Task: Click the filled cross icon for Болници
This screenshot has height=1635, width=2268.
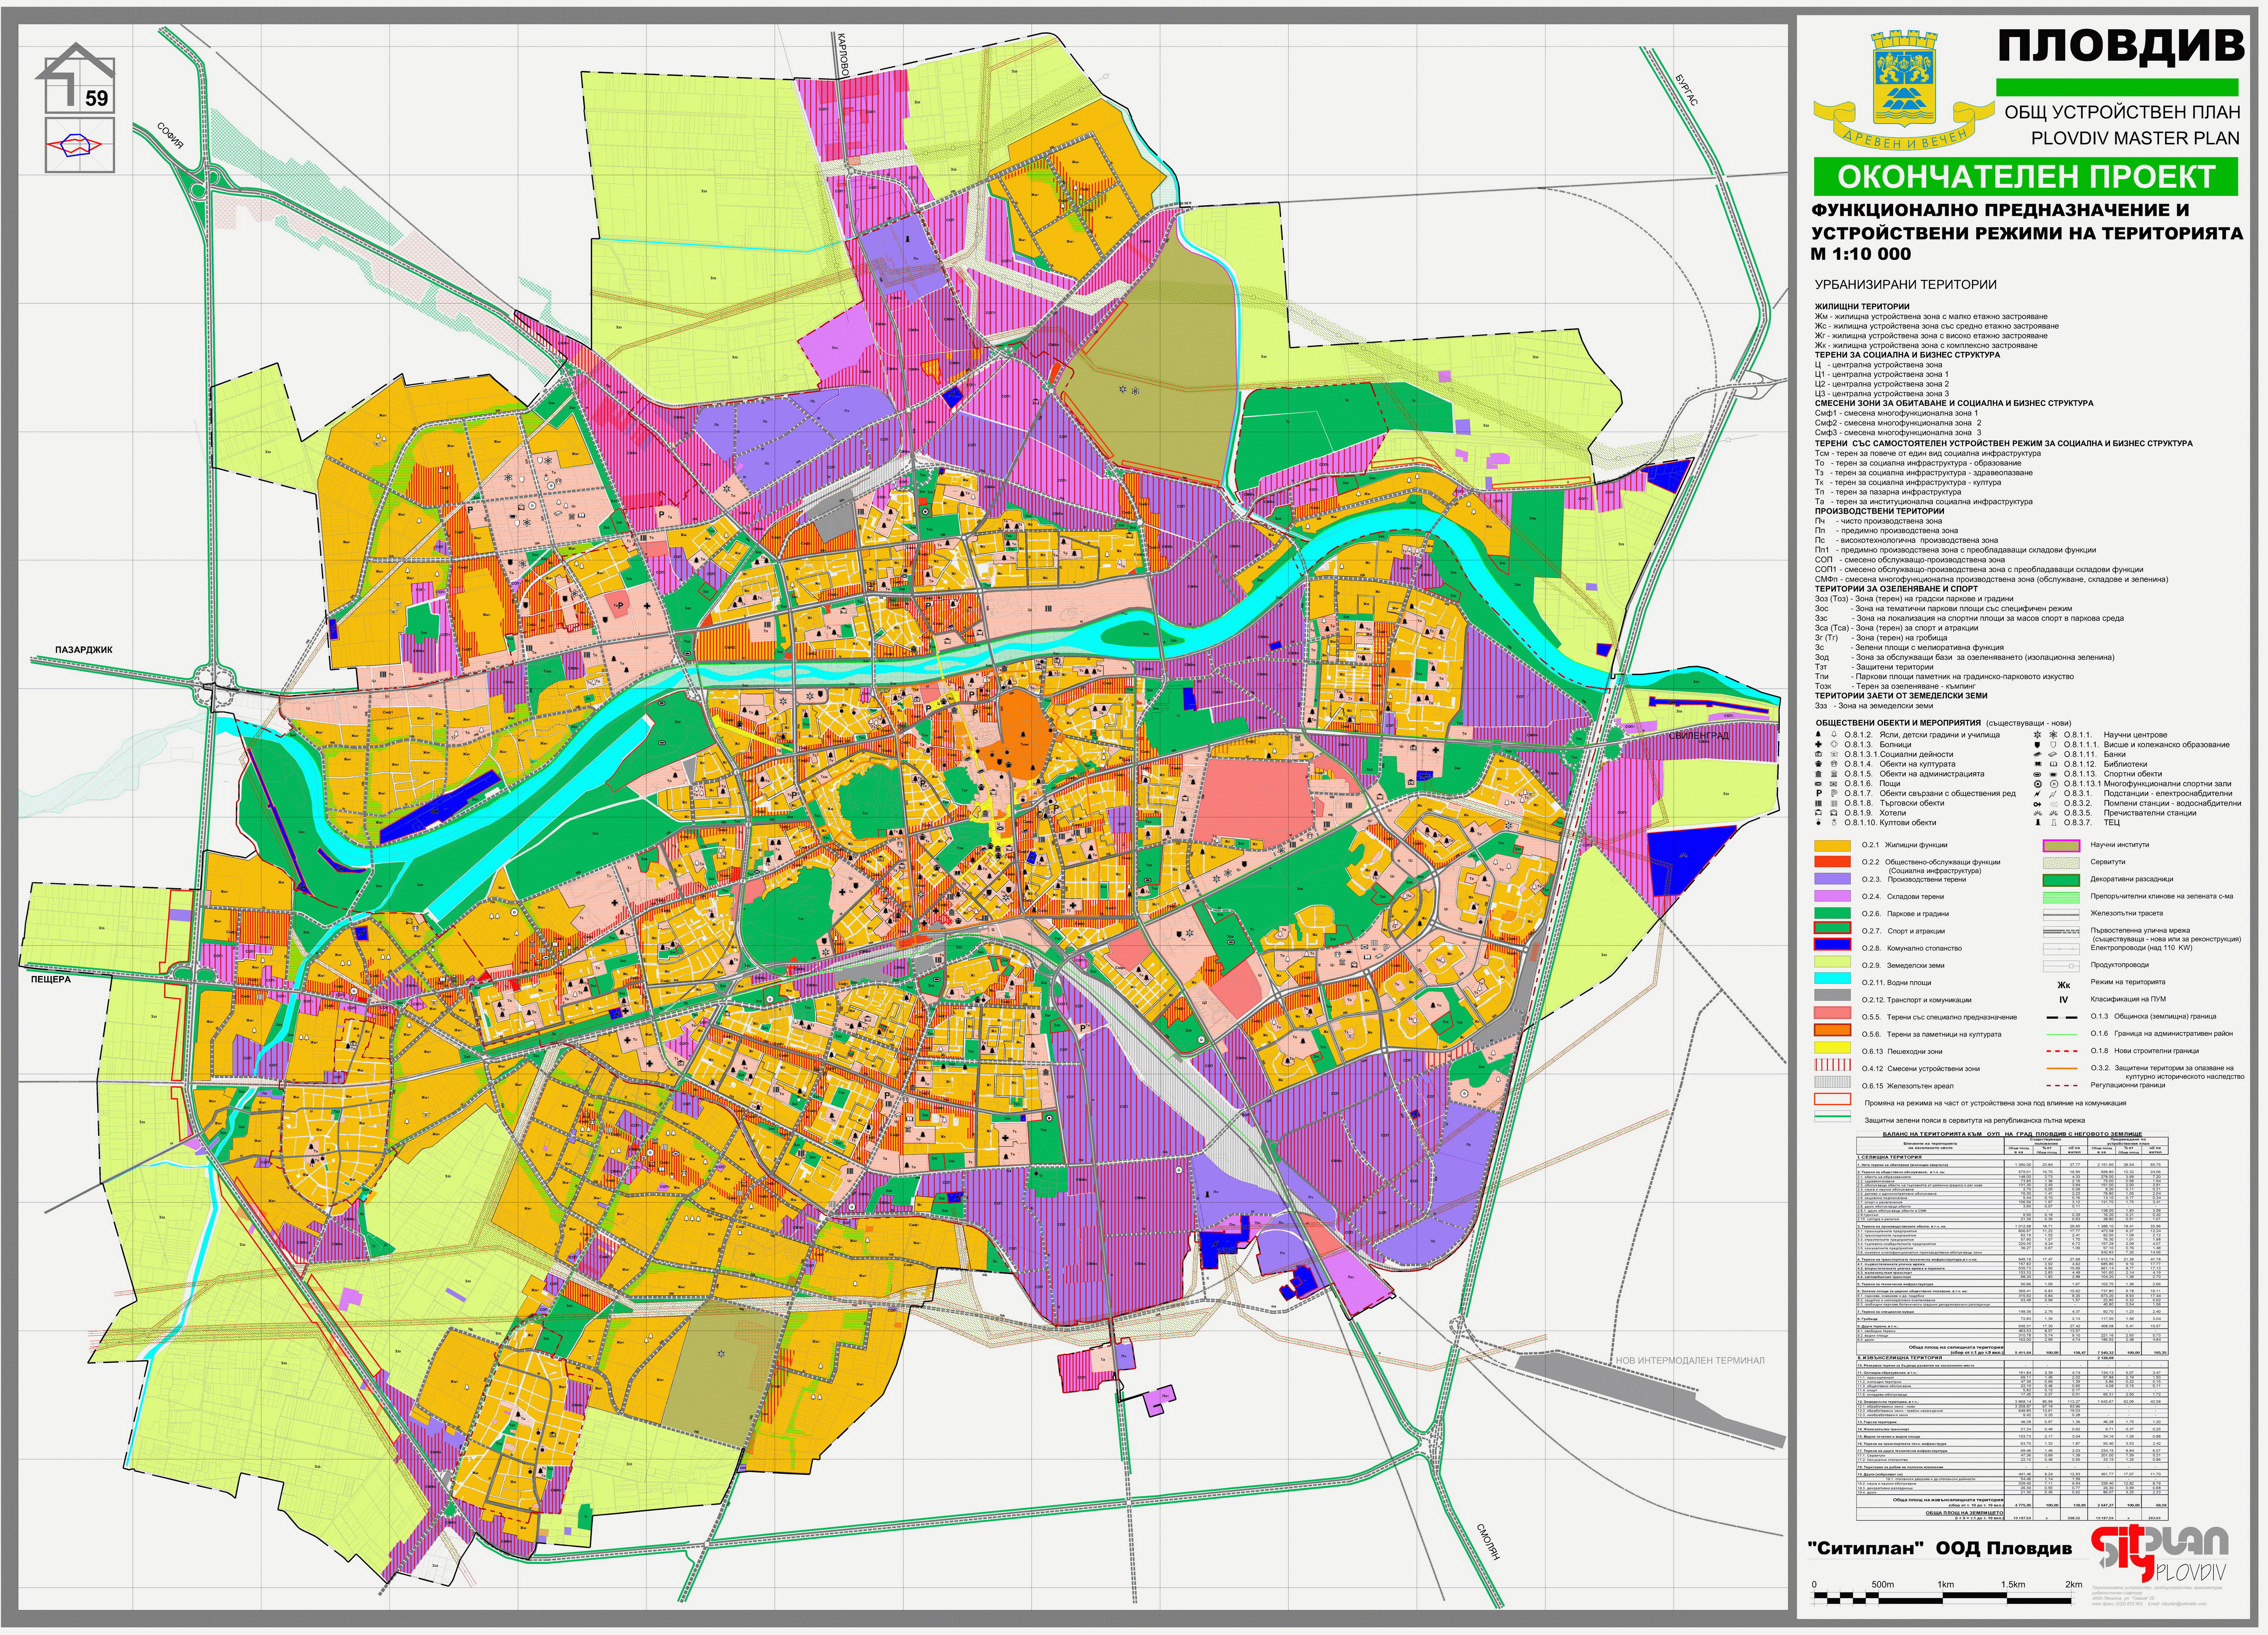Action: tap(1819, 744)
